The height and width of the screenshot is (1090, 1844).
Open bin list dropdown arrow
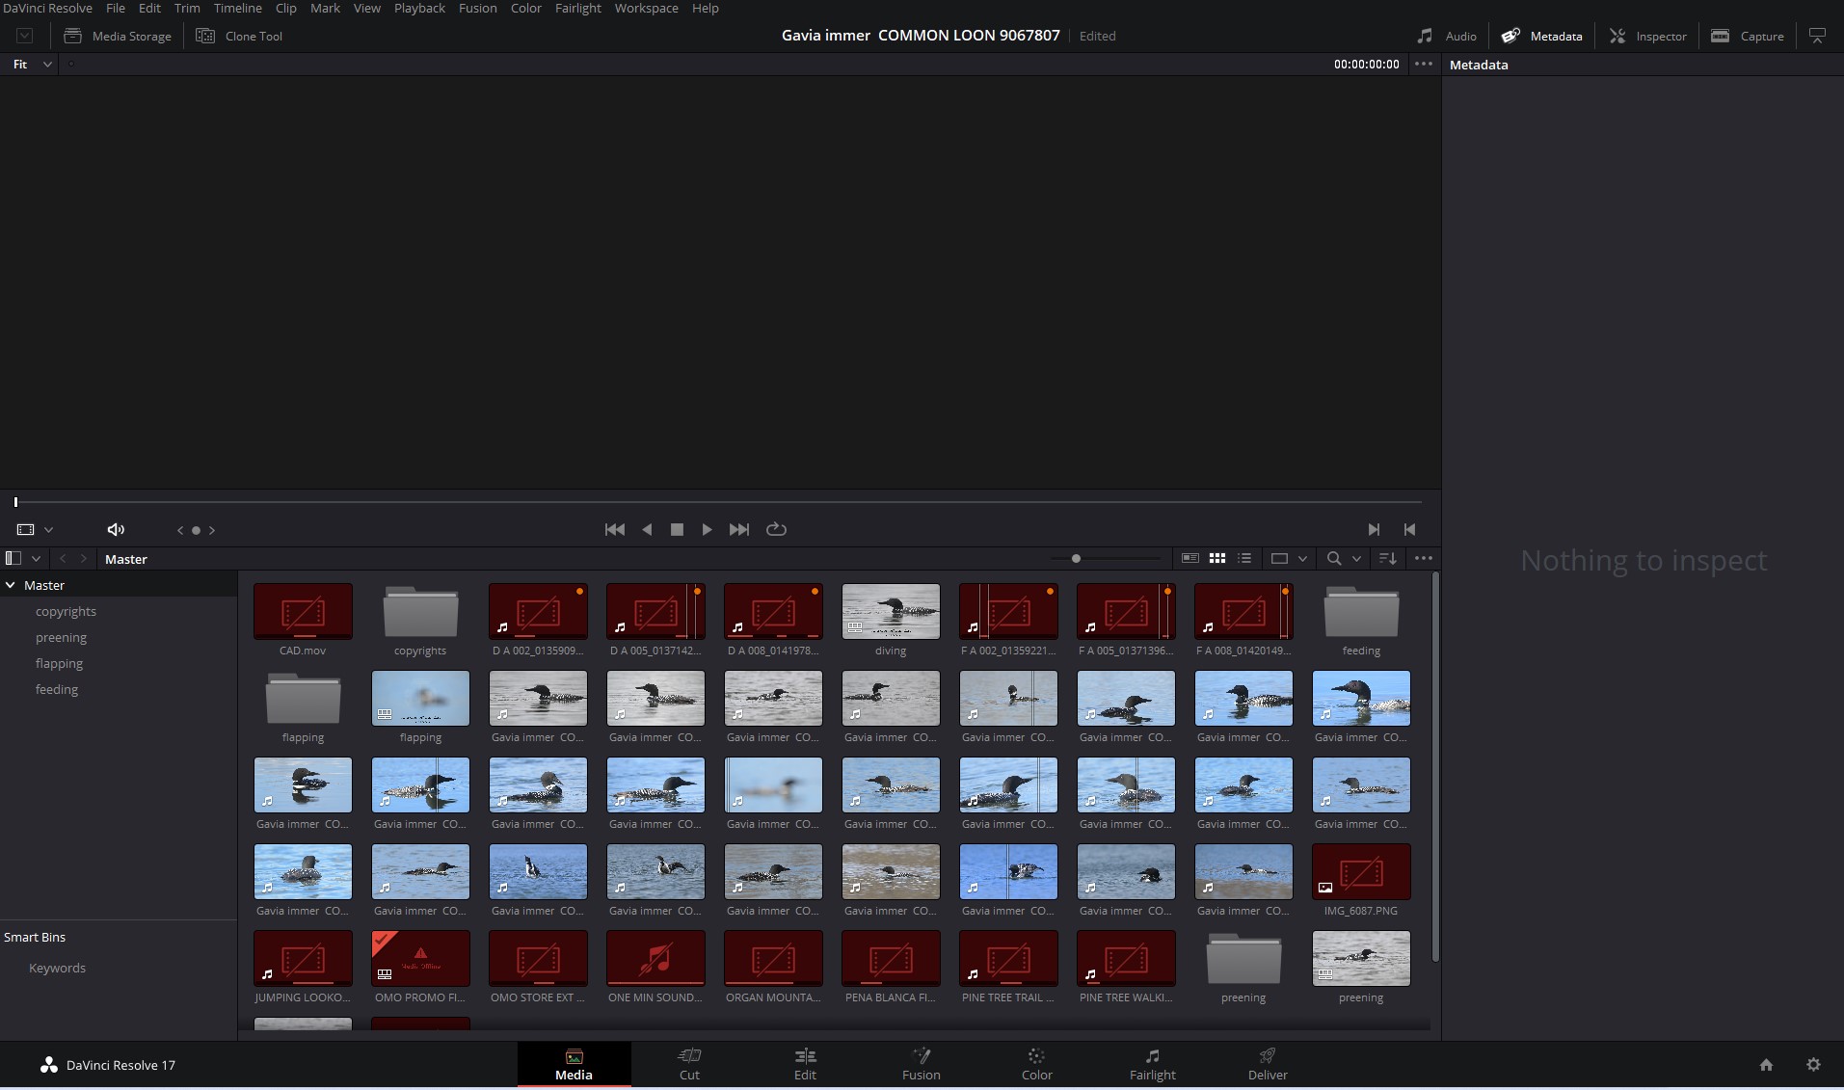coord(36,558)
